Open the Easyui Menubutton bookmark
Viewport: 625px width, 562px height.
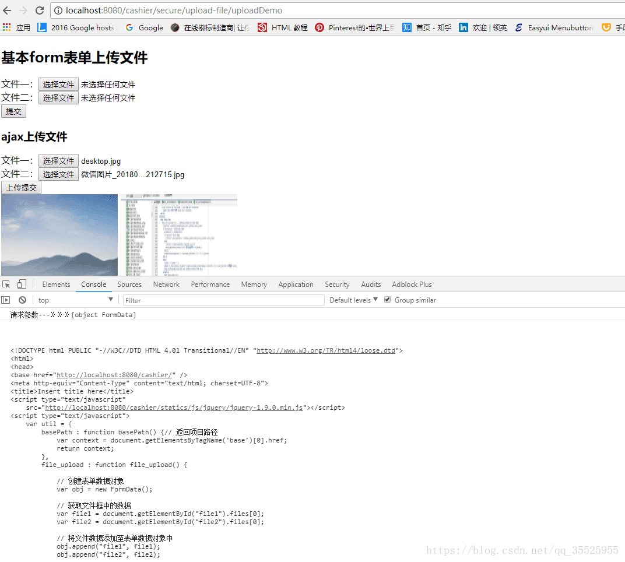(554, 27)
